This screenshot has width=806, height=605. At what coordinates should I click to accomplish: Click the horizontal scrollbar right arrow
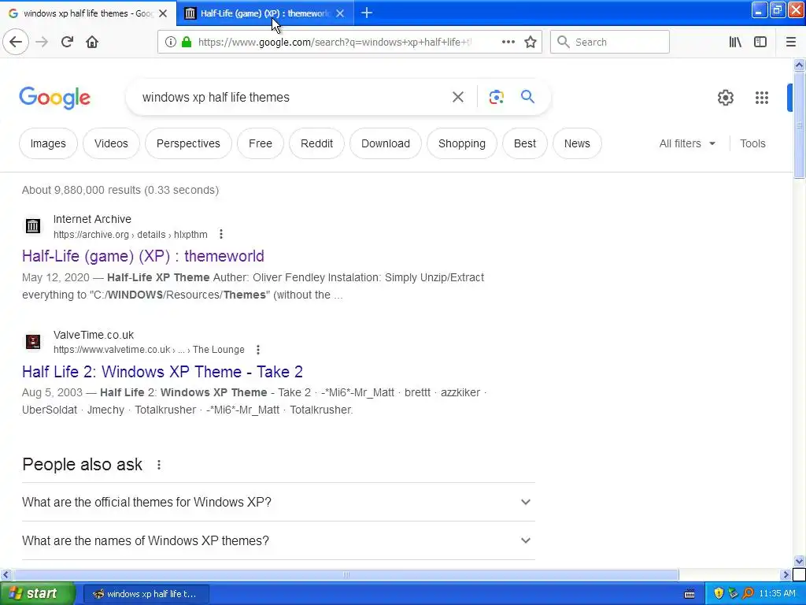[x=786, y=574]
